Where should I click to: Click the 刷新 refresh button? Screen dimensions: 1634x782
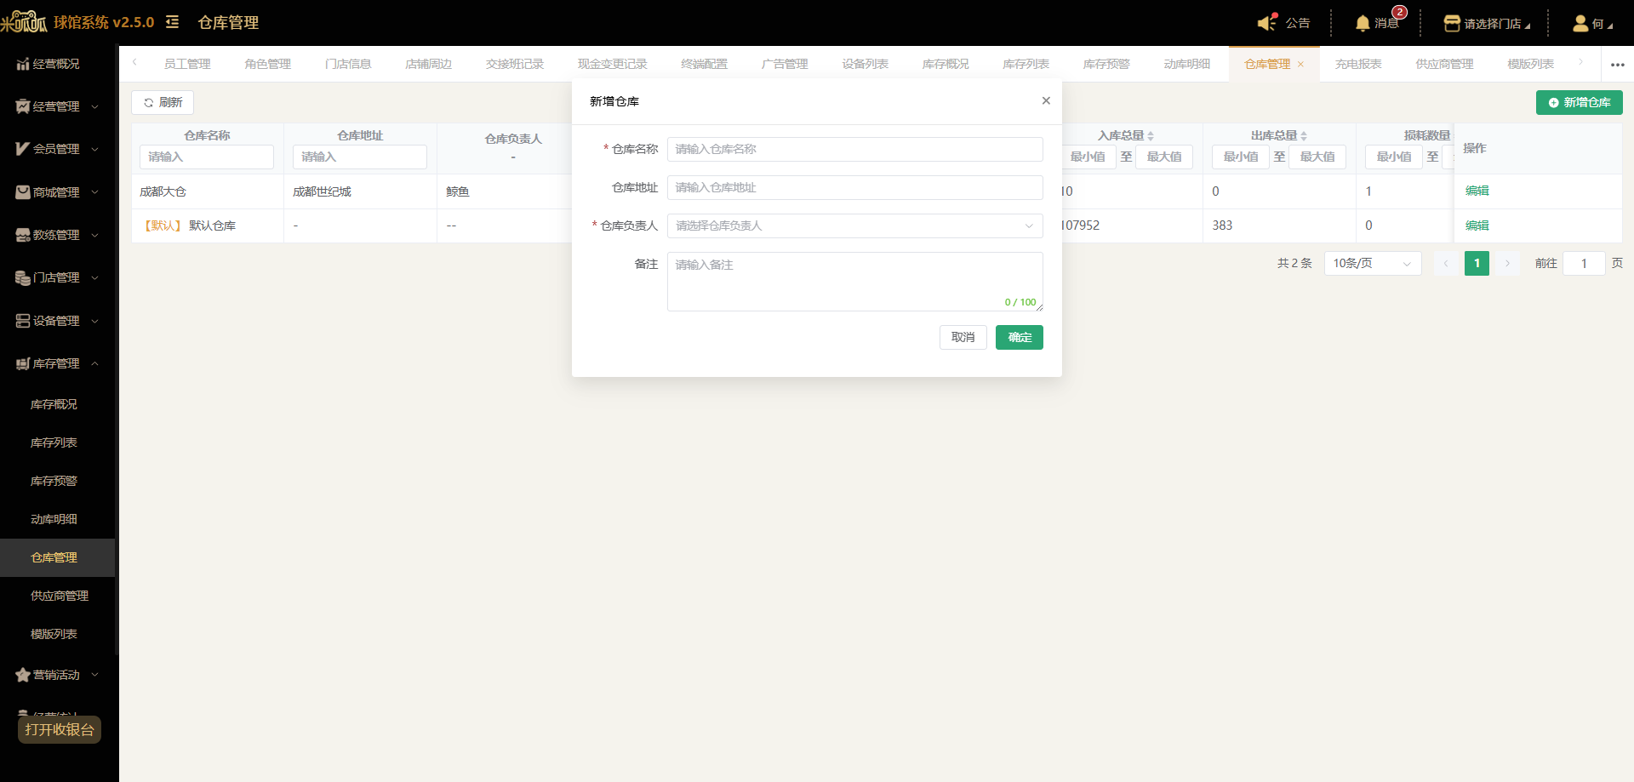(163, 102)
